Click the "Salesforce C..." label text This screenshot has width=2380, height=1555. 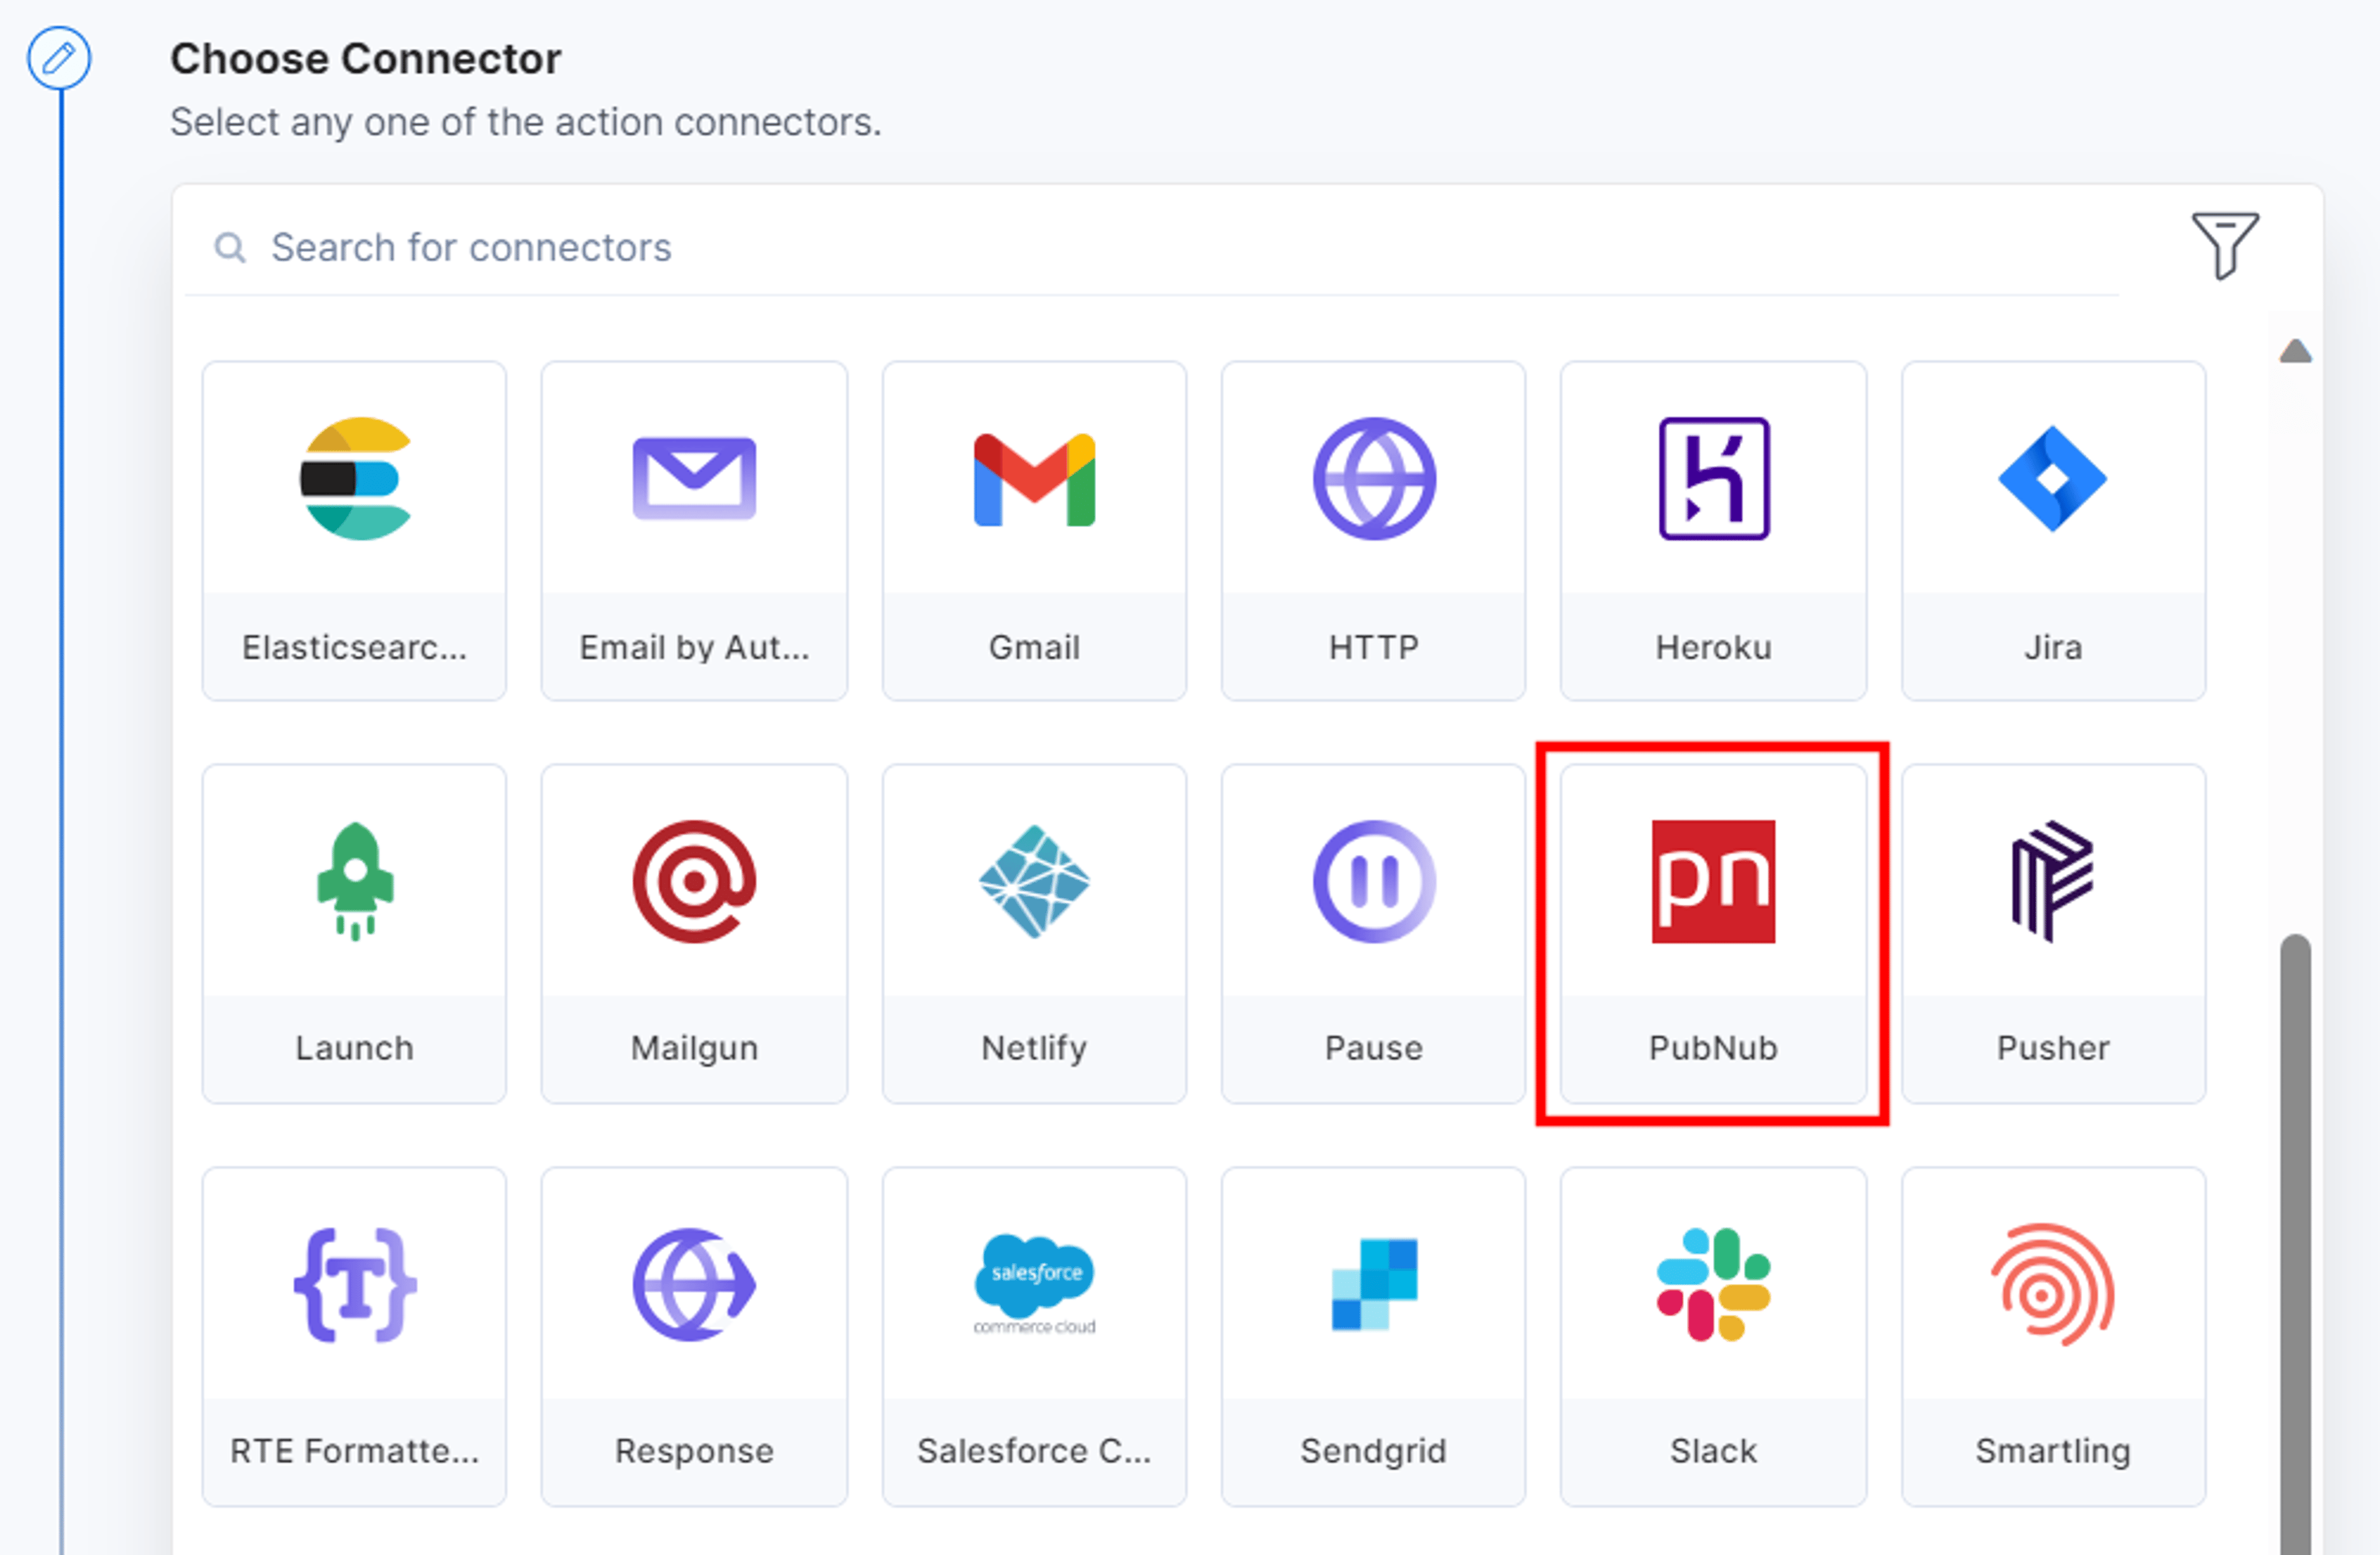pos(1034,1451)
